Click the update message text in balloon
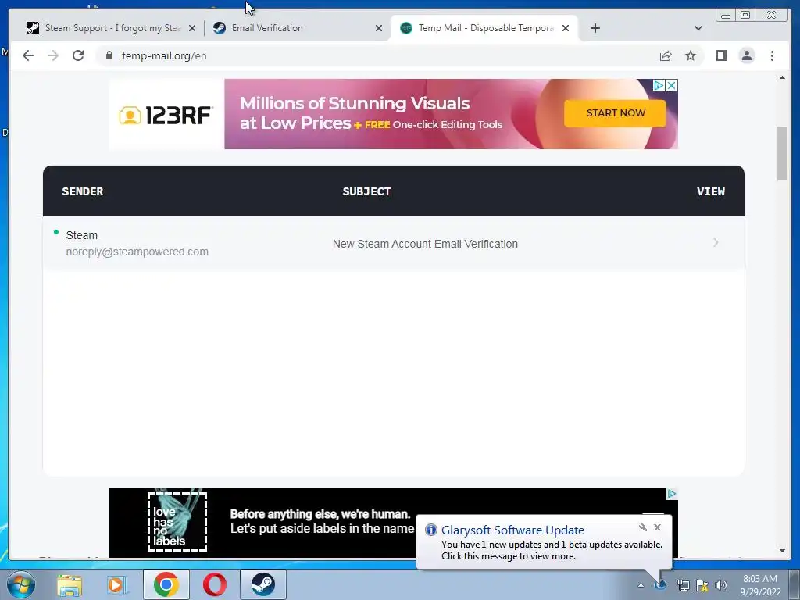800x600 pixels. [552, 551]
